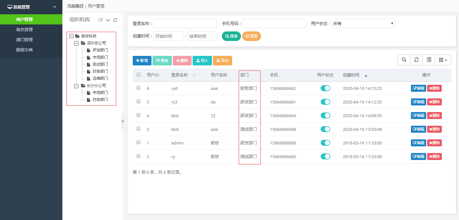Click the panel collapse arrow handle
This screenshot has height=220, width=459.
pos(123,121)
